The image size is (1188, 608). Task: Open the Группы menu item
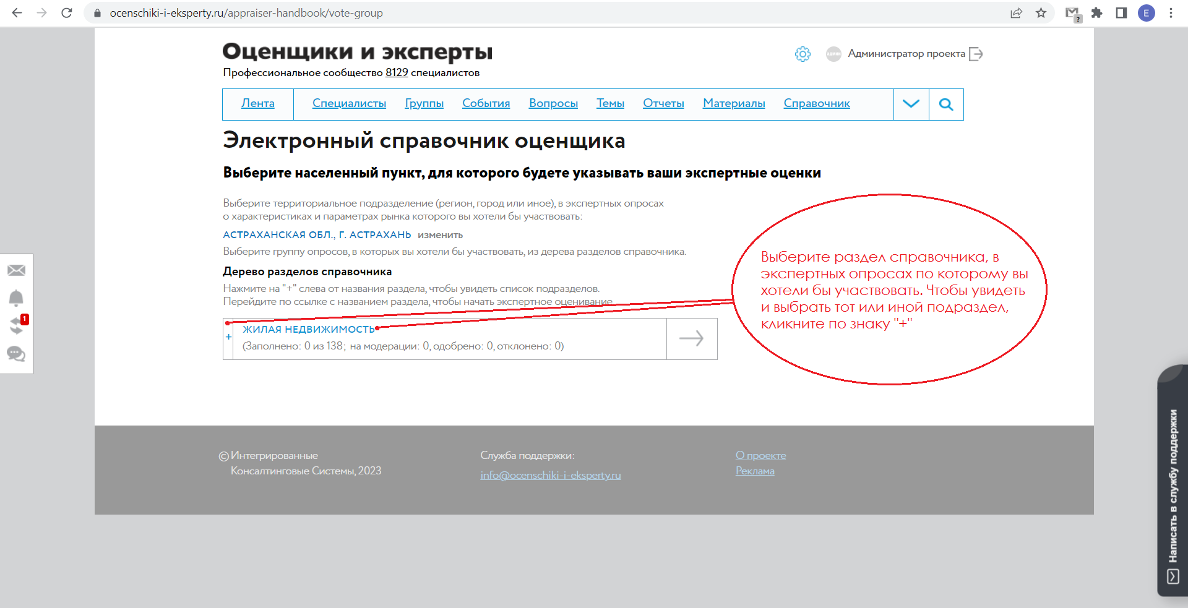[x=424, y=103]
